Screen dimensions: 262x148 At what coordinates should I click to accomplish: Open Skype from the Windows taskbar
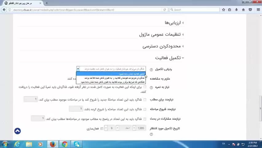(76, 144)
